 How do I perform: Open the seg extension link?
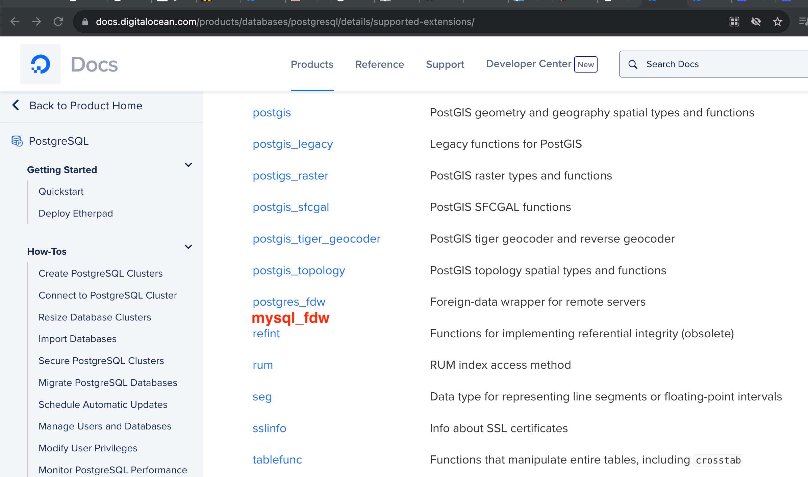[x=262, y=397]
